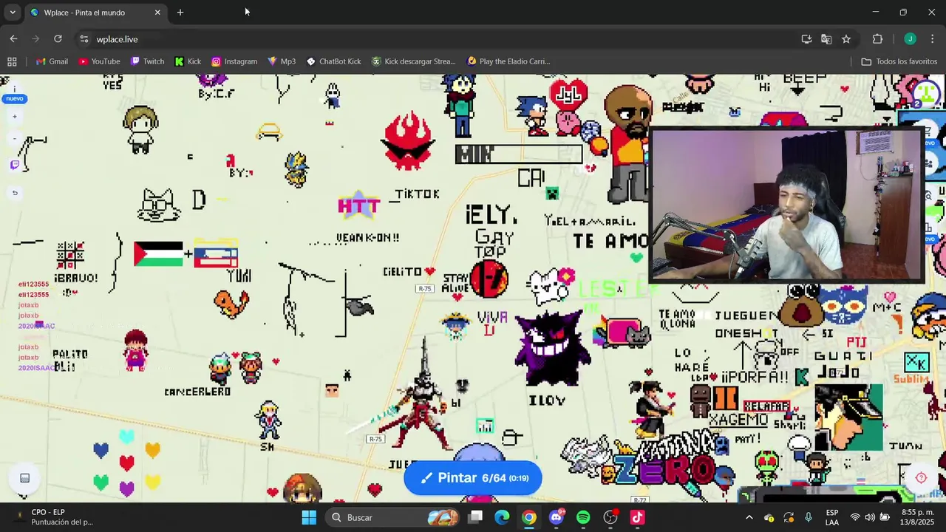Open a new browser tab
This screenshot has width=946, height=532.
[x=180, y=13]
